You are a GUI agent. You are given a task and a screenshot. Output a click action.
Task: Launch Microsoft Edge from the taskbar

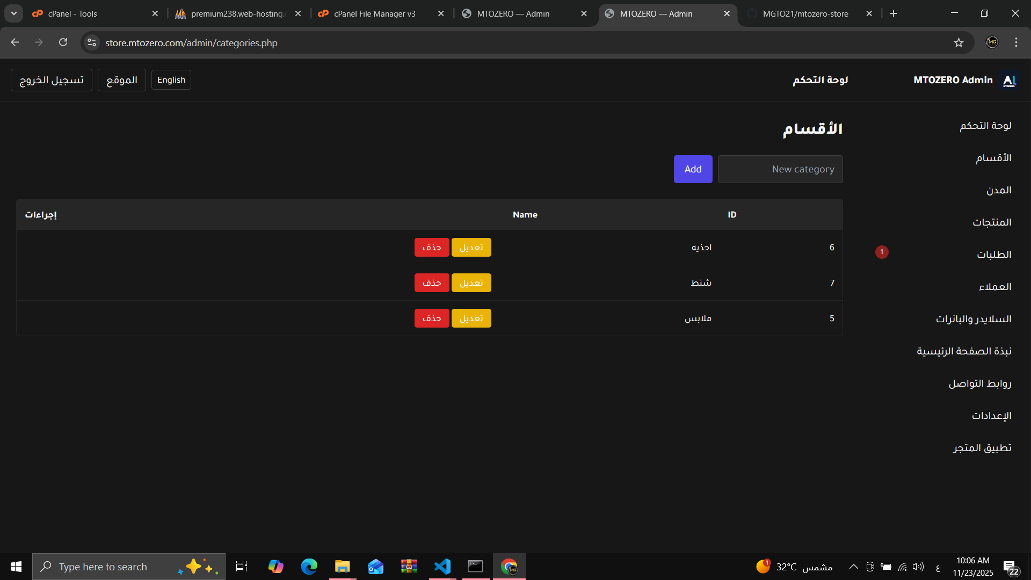[x=309, y=567]
